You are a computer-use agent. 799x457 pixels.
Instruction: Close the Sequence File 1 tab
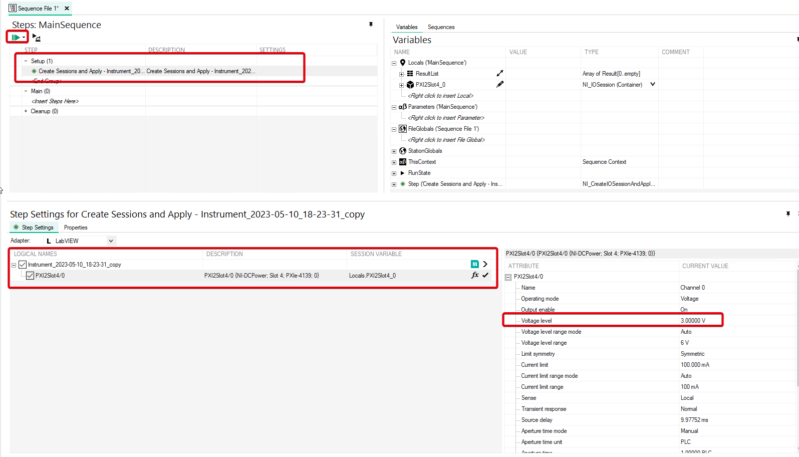point(67,8)
